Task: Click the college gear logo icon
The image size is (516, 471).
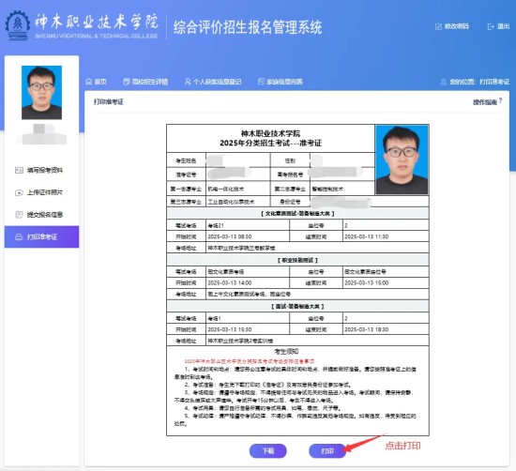Action: click(x=18, y=25)
